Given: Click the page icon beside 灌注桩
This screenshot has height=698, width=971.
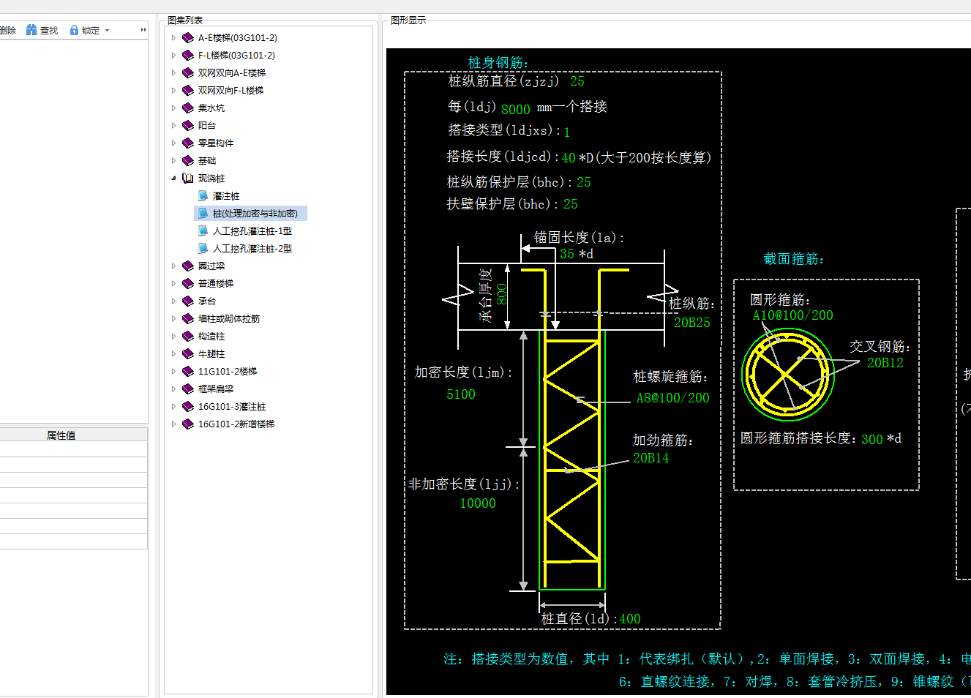Looking at the screenshot, I should pos(203,195).
